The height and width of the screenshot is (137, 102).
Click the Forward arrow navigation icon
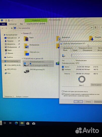tap(6, 28)
